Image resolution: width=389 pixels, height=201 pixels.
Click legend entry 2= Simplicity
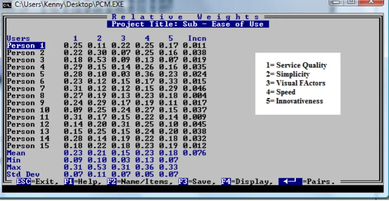[288, 74]
